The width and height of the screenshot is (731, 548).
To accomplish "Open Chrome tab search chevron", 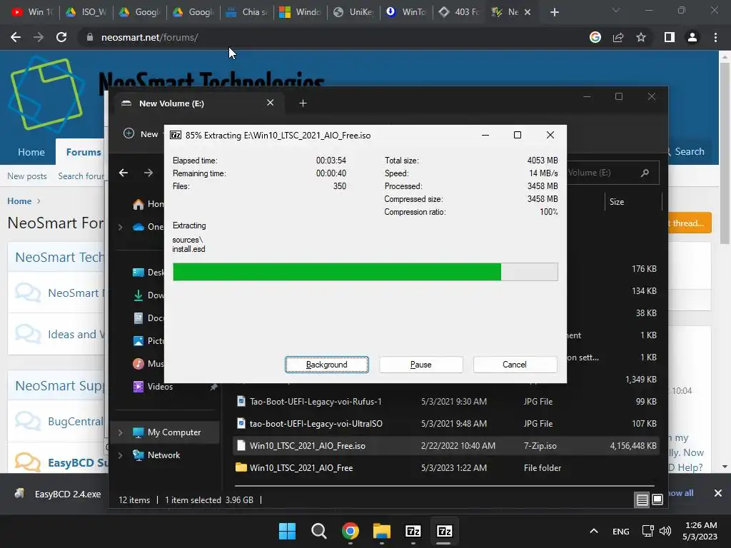I will [x=616, y=10].
